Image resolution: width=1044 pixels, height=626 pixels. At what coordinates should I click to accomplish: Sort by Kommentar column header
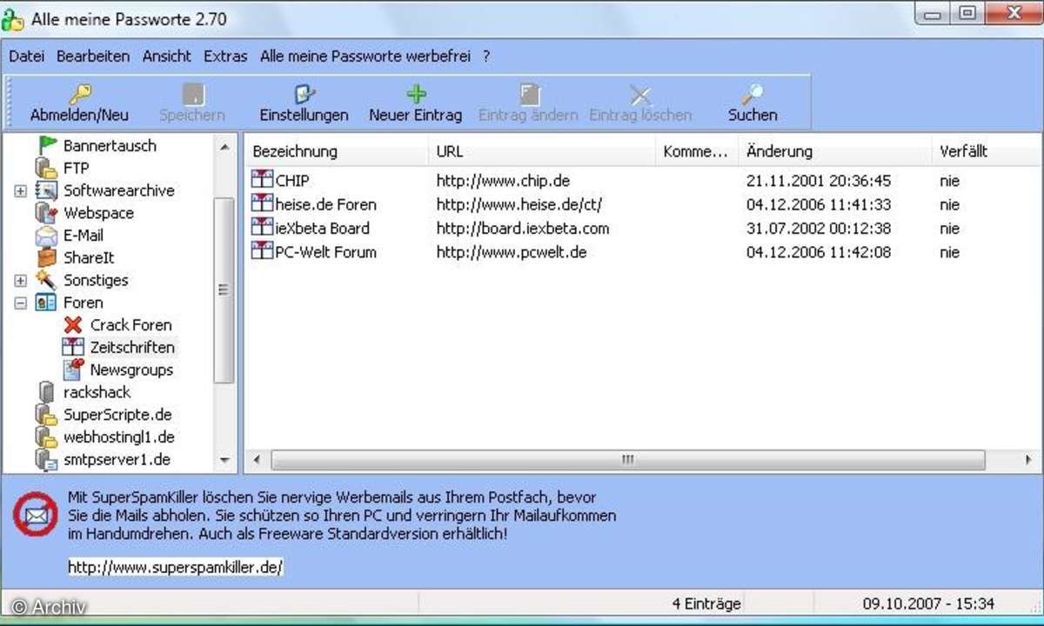tap(697, 151)
